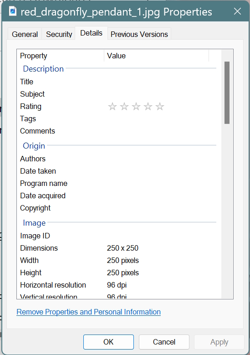Set rating to first star
The width and height of the screenshot is (250, 355).
(x=112, y=107)
